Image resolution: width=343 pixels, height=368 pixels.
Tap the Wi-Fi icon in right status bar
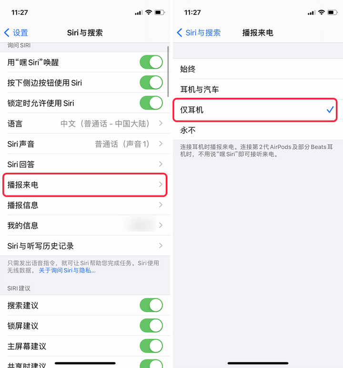pos(322,12)
